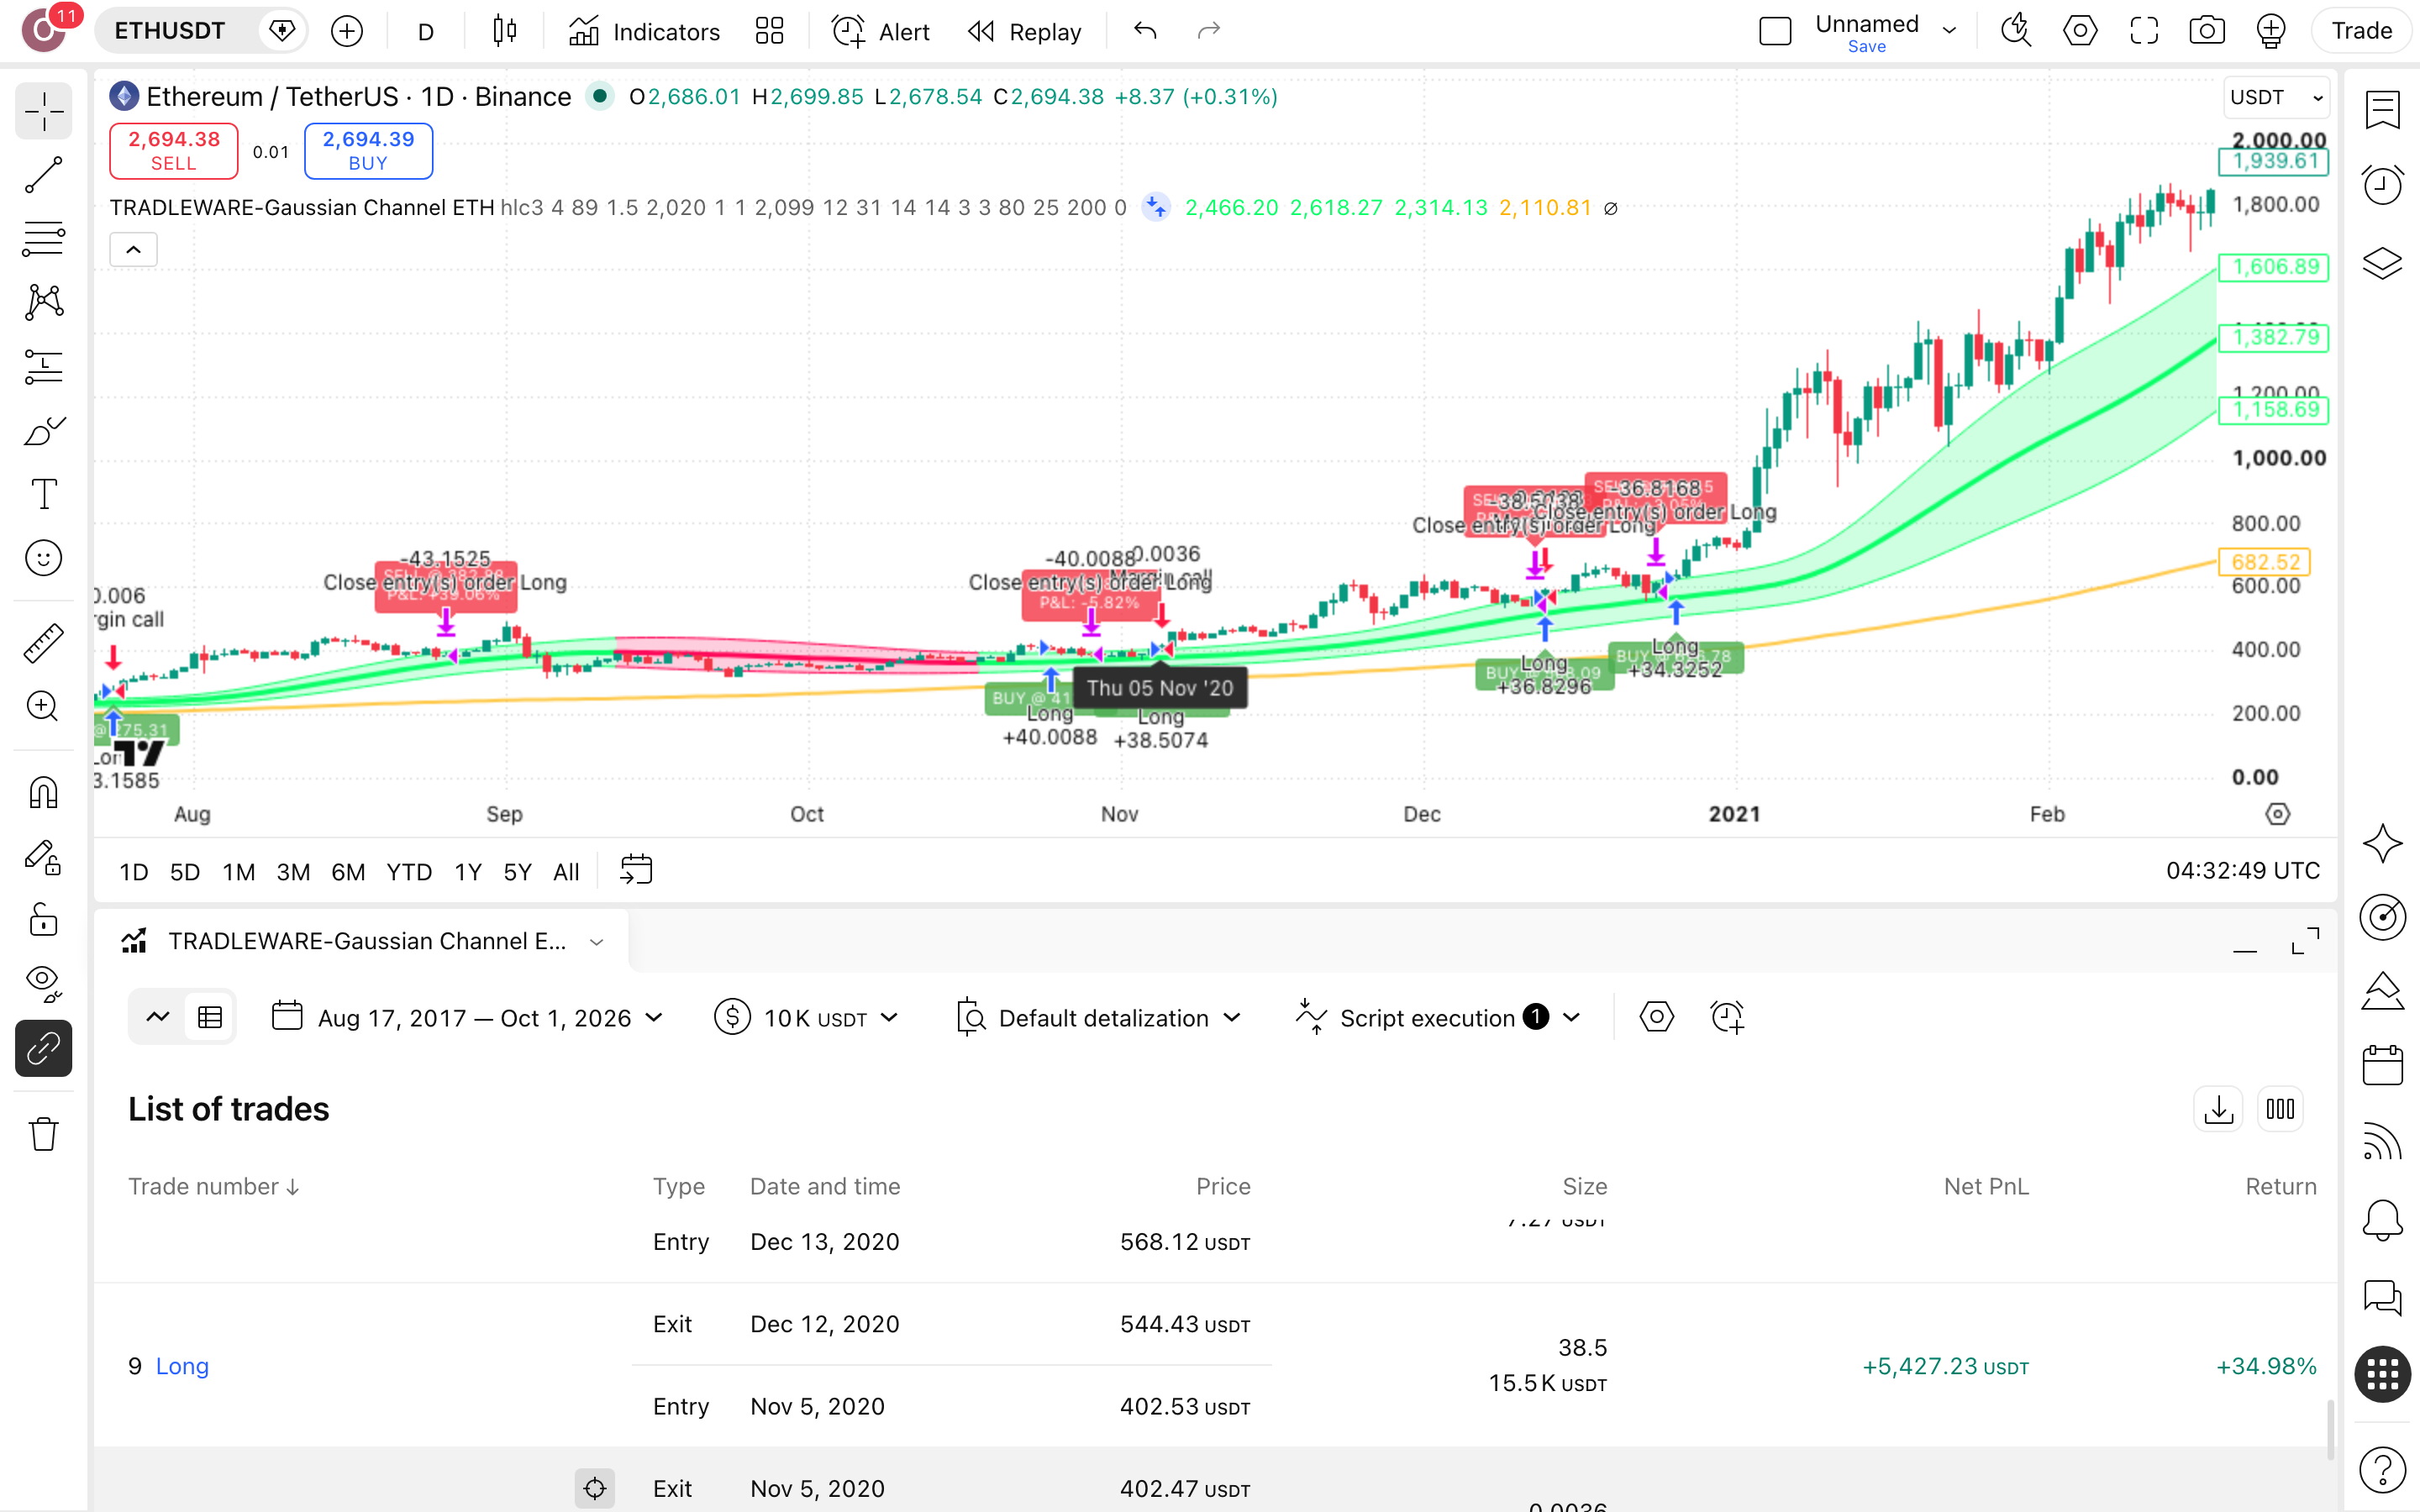Open the 10K USDT capital dropdown
Screen dimensions: 2420x1512
pyautogui.click(x=806, y=1018)
